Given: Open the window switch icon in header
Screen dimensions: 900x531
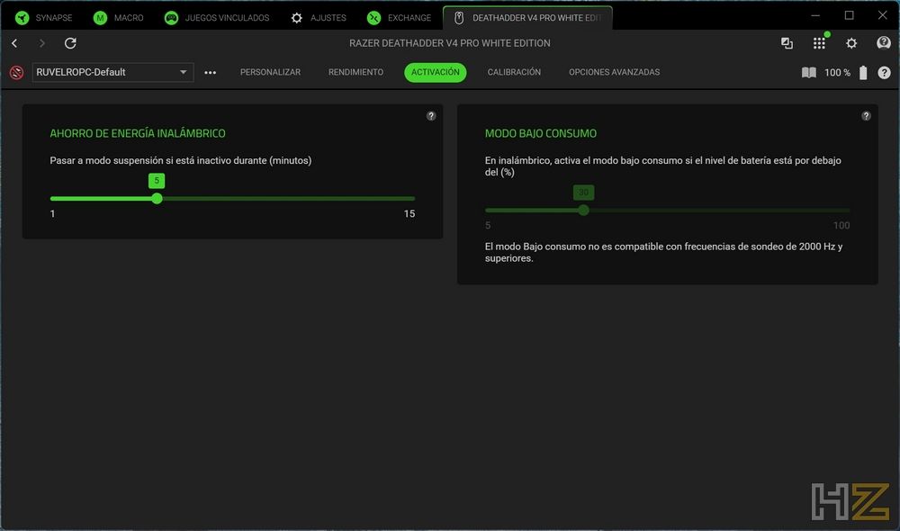Looking at the screenshot, I should [787, 43].
